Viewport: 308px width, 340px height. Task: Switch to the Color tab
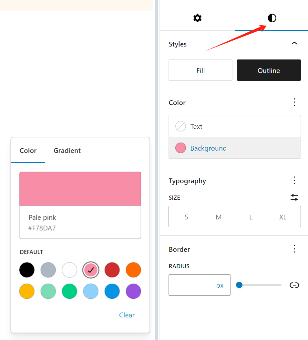tap(28, 151)
